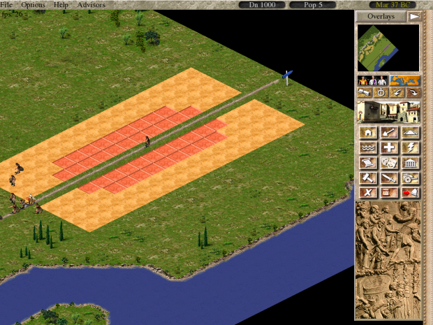This screenshot has height=325, width=433.
Task: Click the fps 26 counter text
Action: pyautogui.click(x=12, y=14)
